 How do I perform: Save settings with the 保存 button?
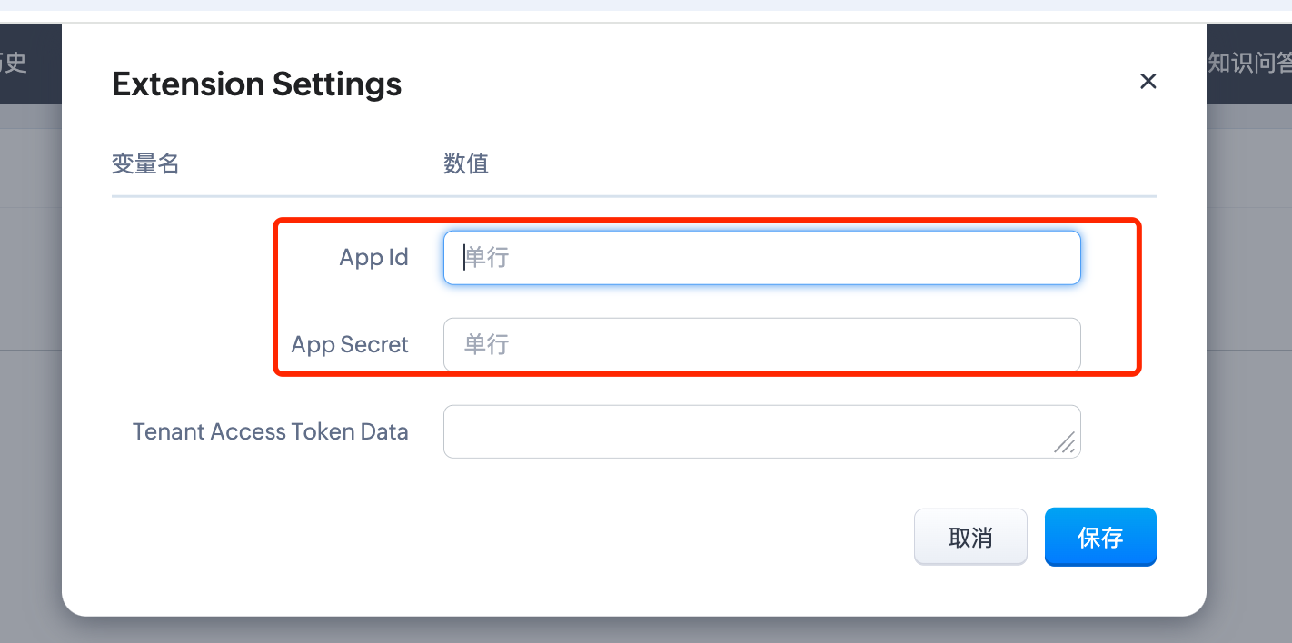(x=1100, y=538)
